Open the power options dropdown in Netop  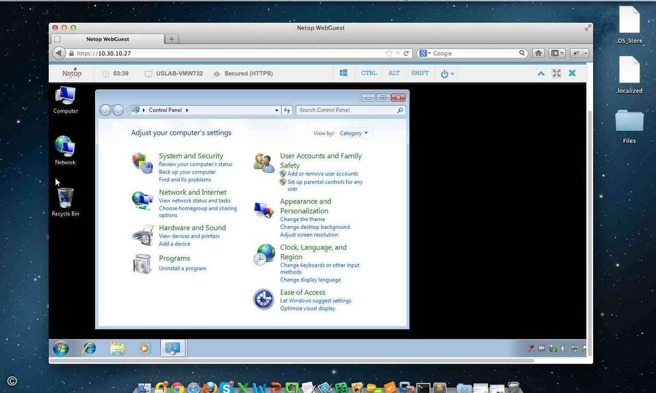[x=447, y=74]
